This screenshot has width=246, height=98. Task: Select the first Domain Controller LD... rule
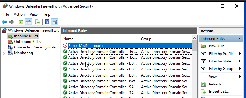[127, 63]
